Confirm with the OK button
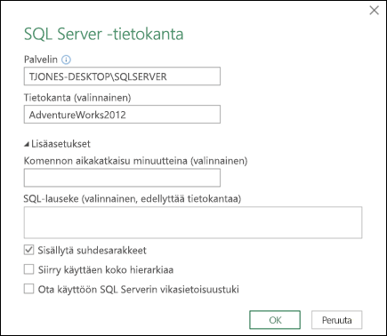 [275, 320]
